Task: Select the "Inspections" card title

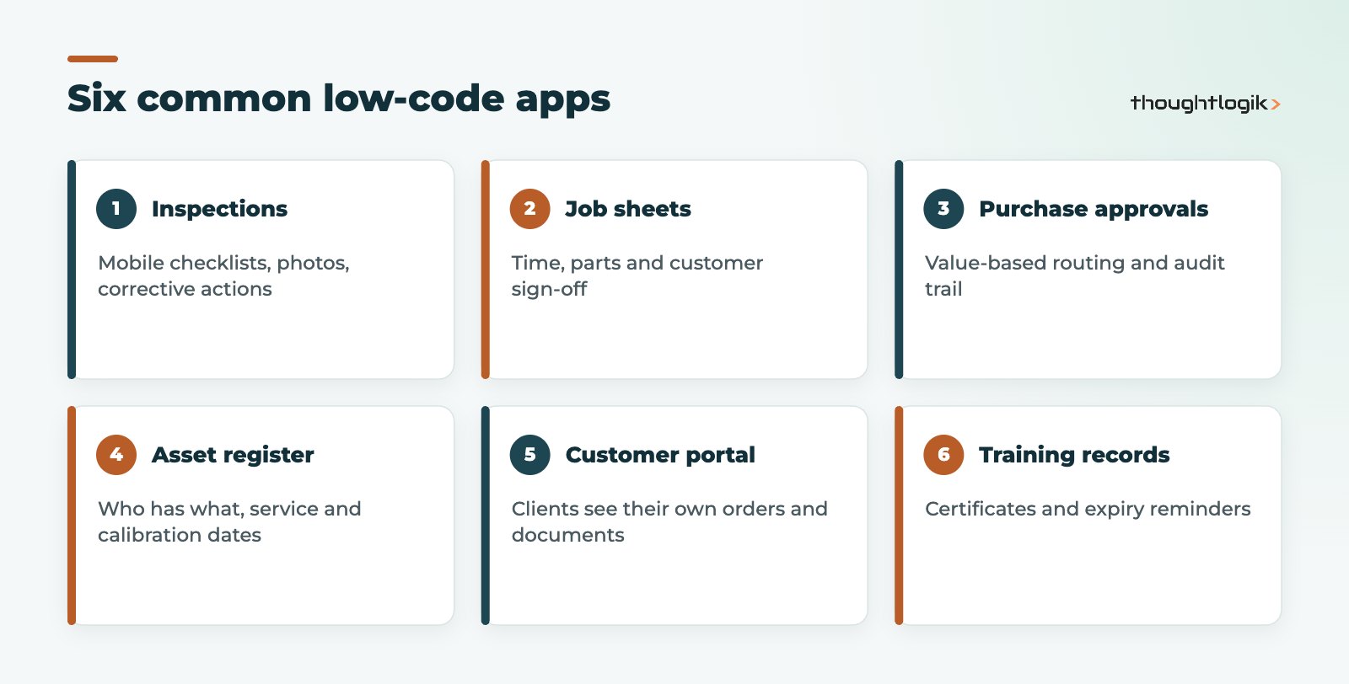Action: tap(219, 209)
